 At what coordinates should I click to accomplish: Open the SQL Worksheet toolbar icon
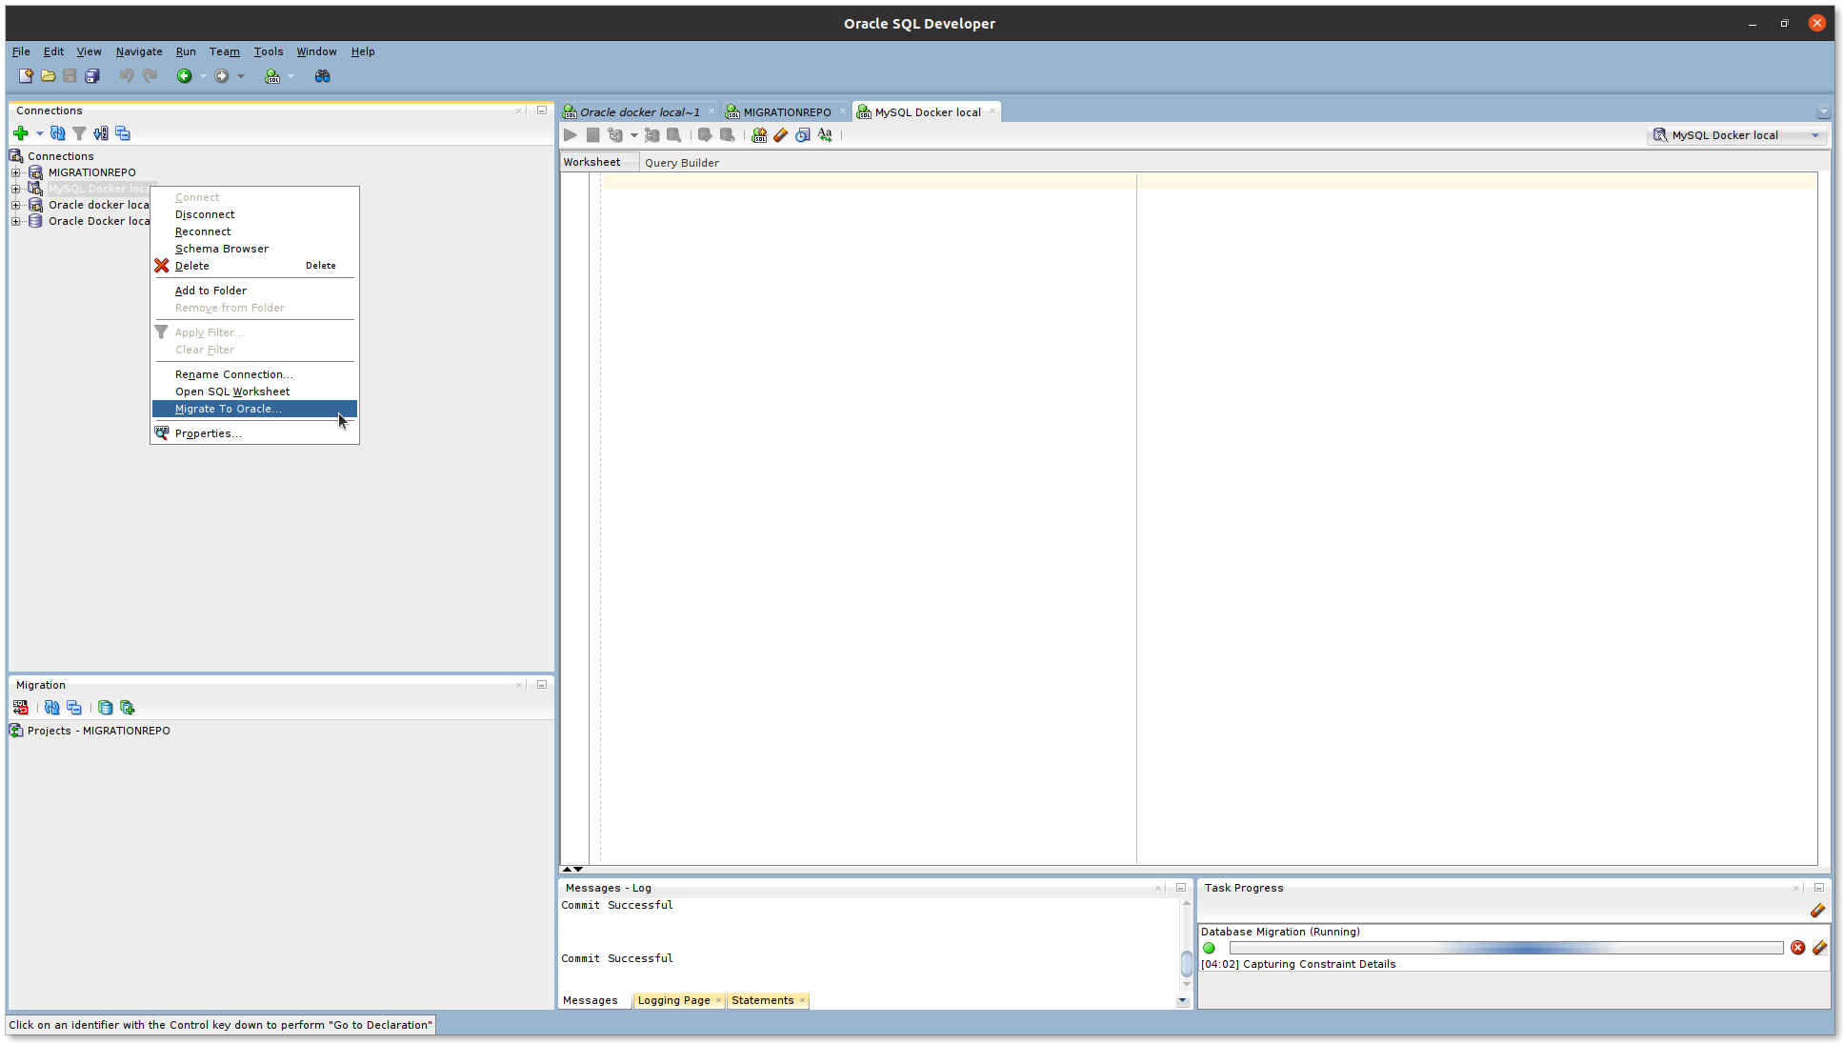[271, 76]
